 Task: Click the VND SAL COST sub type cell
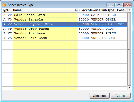click(103, 38)
